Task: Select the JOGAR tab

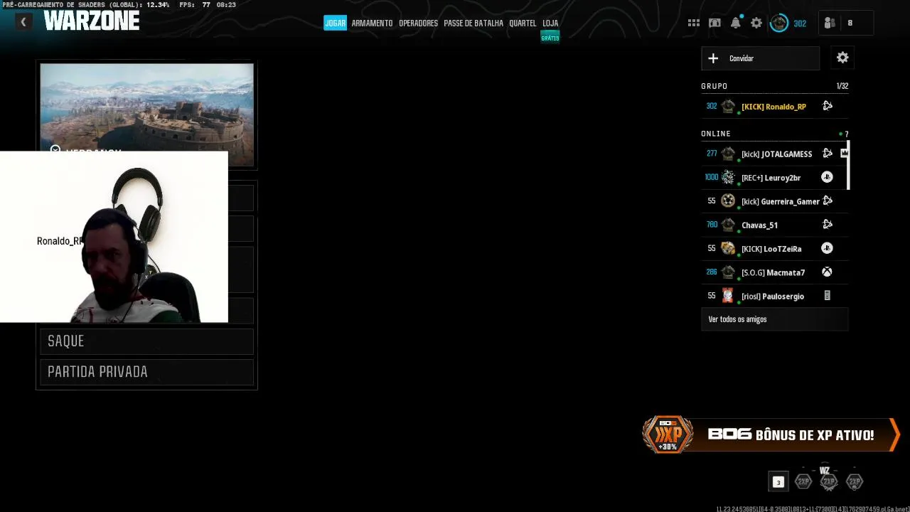Action: (335, 23)
